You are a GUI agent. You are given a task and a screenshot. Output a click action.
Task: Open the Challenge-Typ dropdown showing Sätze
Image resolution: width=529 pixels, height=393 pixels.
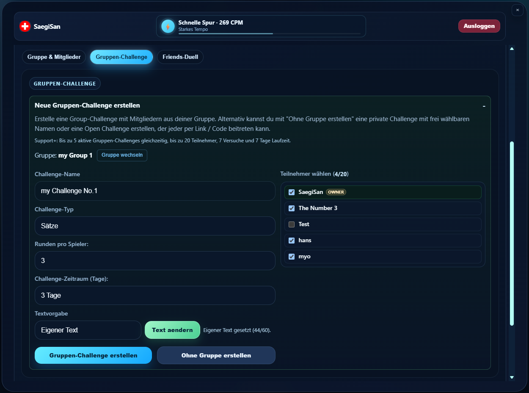155,226
